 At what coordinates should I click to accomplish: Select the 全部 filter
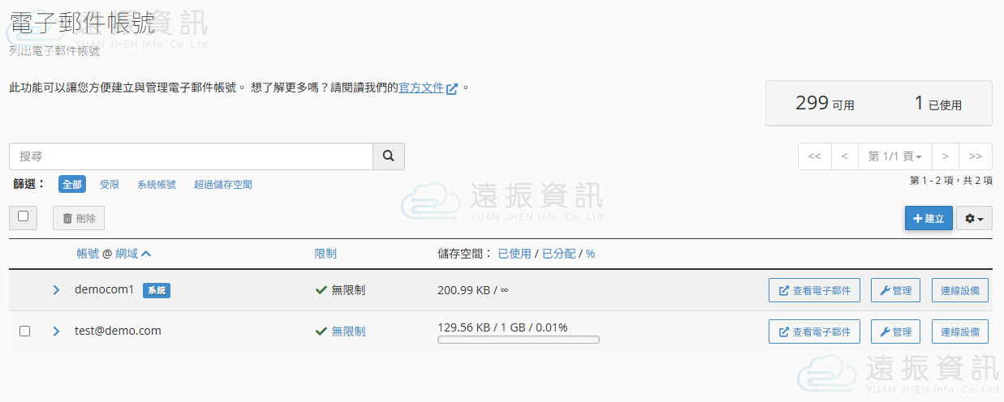[x=72, y=185]
